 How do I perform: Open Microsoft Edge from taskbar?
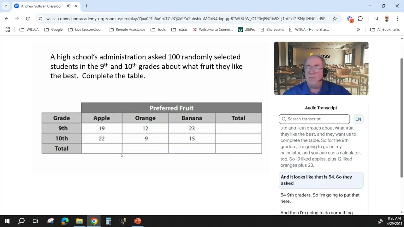tap(65, 221)
